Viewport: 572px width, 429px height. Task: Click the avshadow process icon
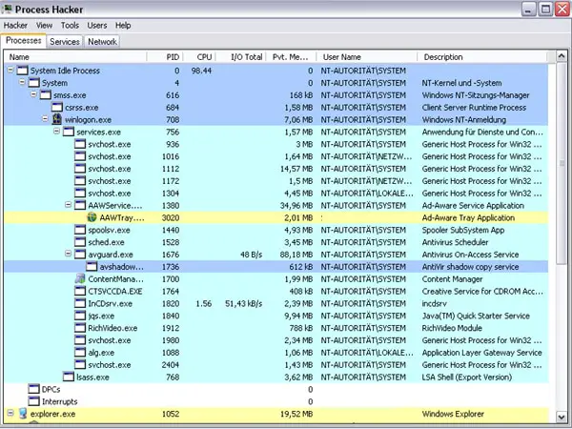tap(92, 267)
